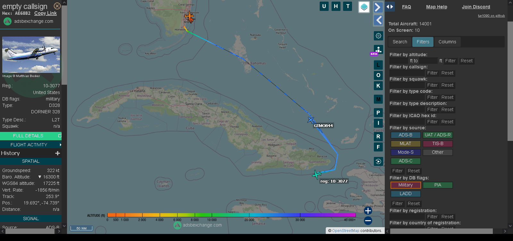Image resolution: width=513 pixels, height=241 pixels.
Task: Switch to the Filters tab
Action: pyautogui.click(x=423, y=42)
